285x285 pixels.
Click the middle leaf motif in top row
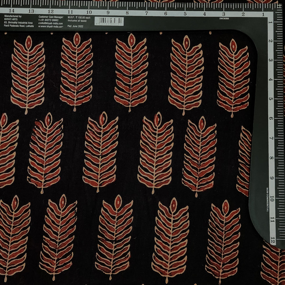tap(131, 72)
